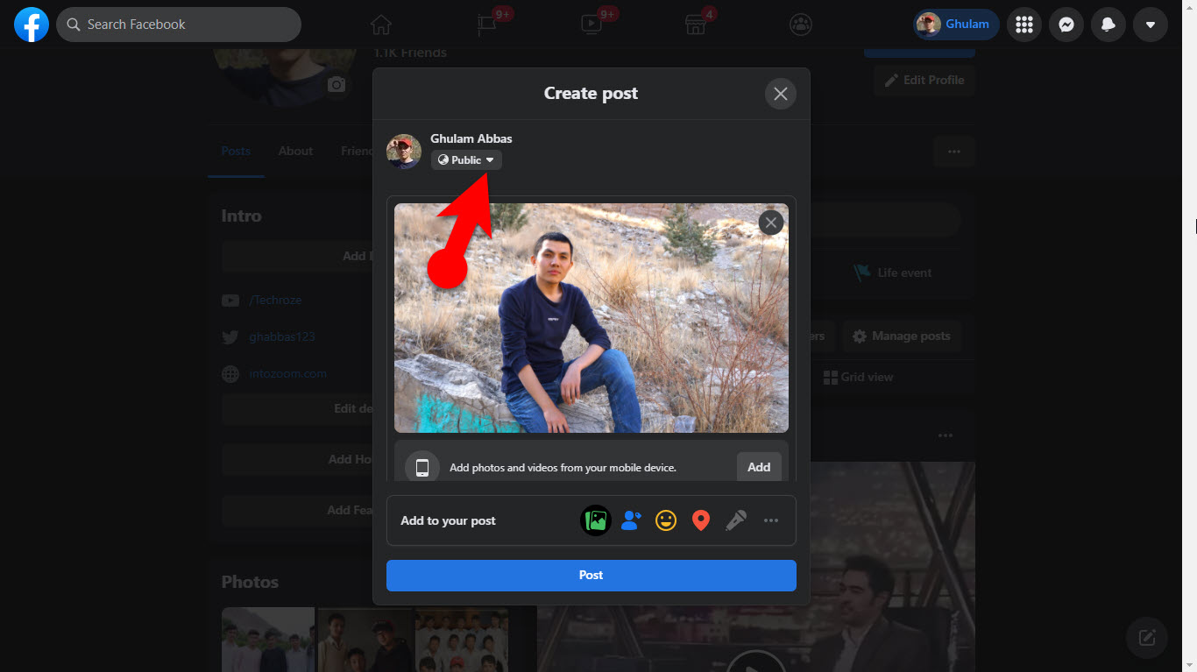1197x672 pixels.
Task: Click the Host Q&A microphone icon
Action: tap(736, 520)
